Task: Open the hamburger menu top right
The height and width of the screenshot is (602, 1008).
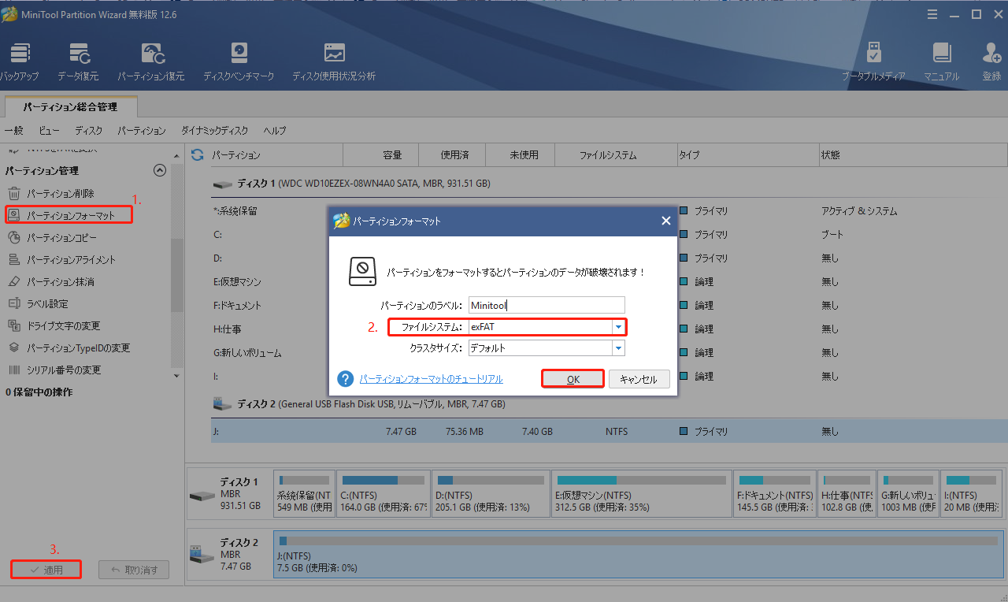Action: coord(932,13)
